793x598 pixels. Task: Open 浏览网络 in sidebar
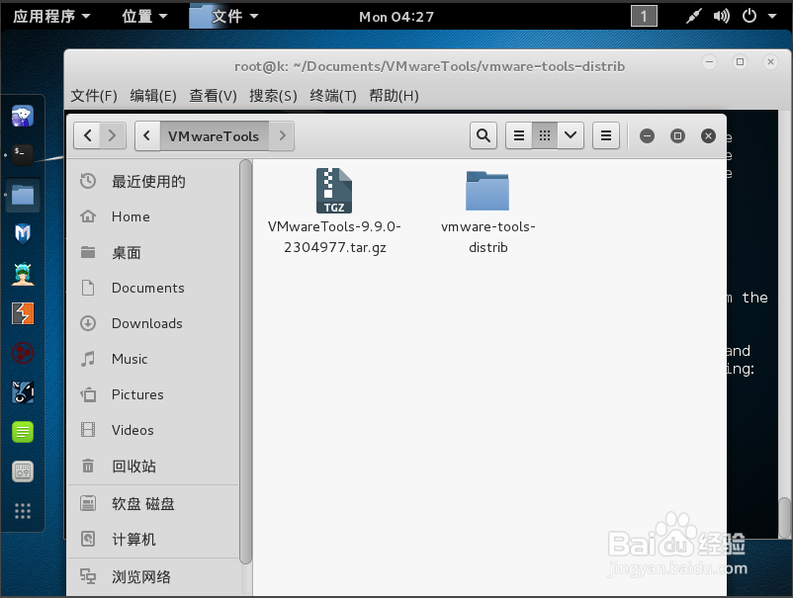152,576
